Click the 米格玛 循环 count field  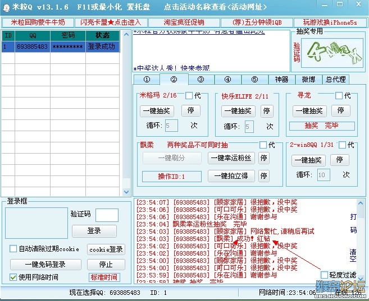tap(171, 126)
